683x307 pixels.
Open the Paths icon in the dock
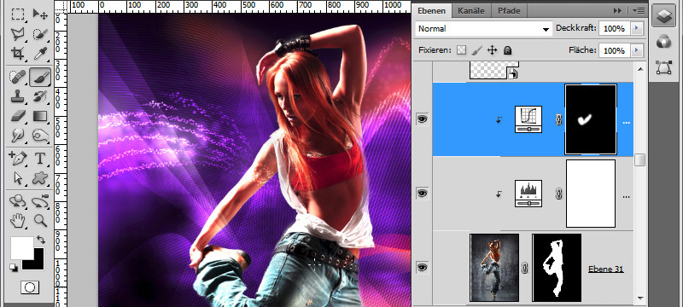click(x=663, y=68)
